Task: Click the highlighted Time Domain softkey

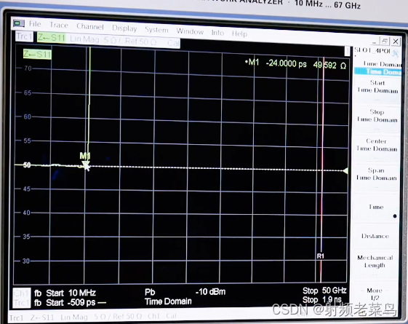Action: pos(377,71)
